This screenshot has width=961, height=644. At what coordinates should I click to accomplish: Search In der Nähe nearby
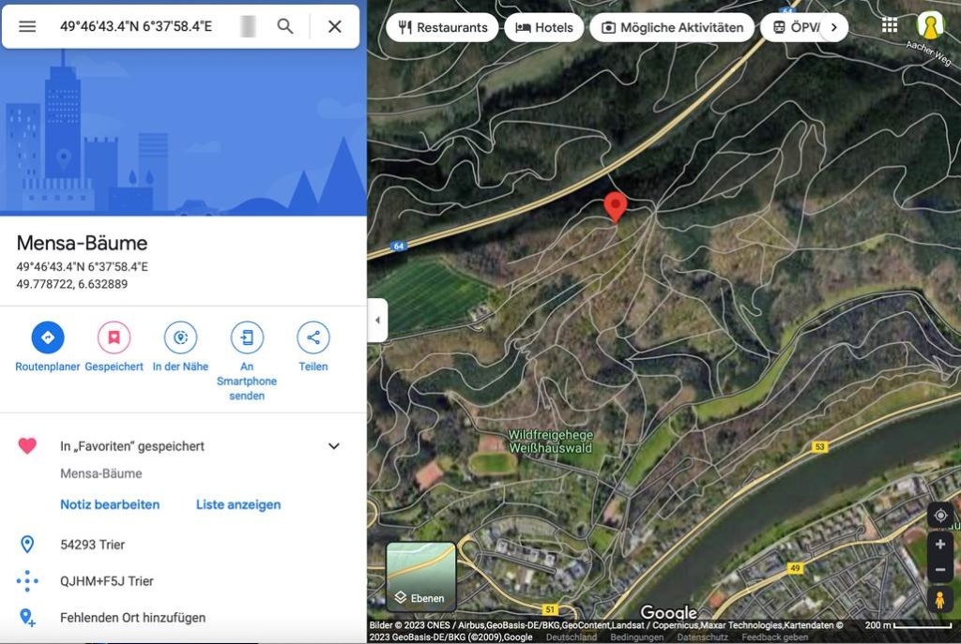point(180,337)
